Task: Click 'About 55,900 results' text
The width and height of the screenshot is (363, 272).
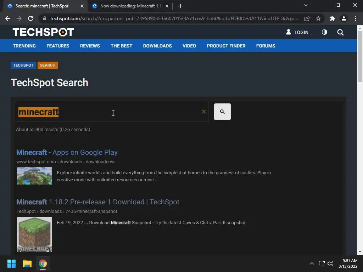Action: coord(53,130)
